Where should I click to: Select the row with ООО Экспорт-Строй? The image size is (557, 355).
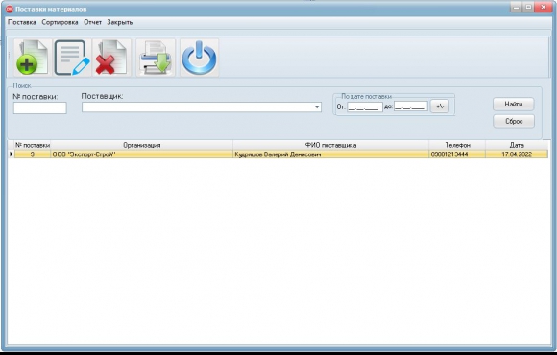pos(281,154)
